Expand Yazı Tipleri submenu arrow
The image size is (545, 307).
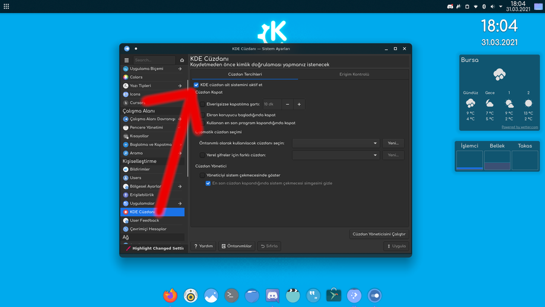180,86
